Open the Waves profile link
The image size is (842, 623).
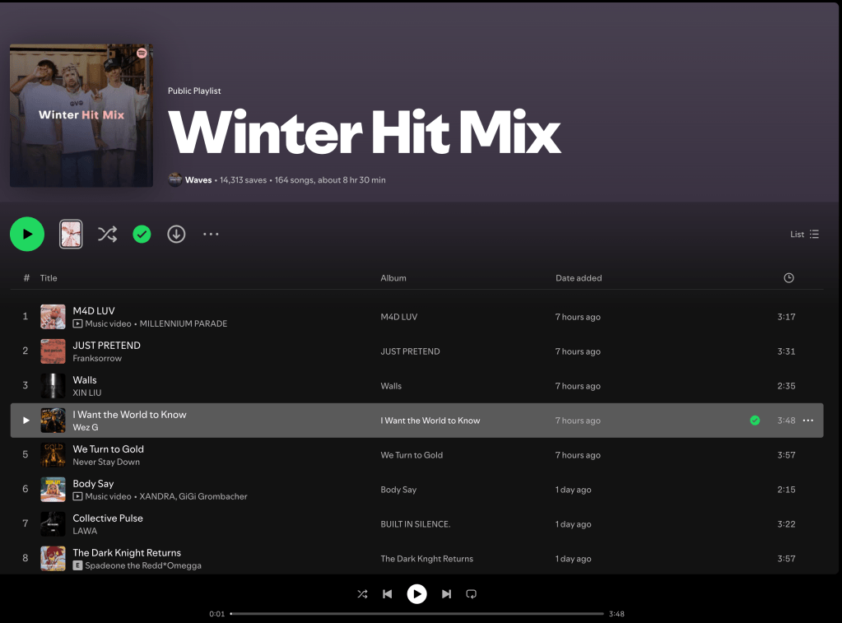coord(198,180)
